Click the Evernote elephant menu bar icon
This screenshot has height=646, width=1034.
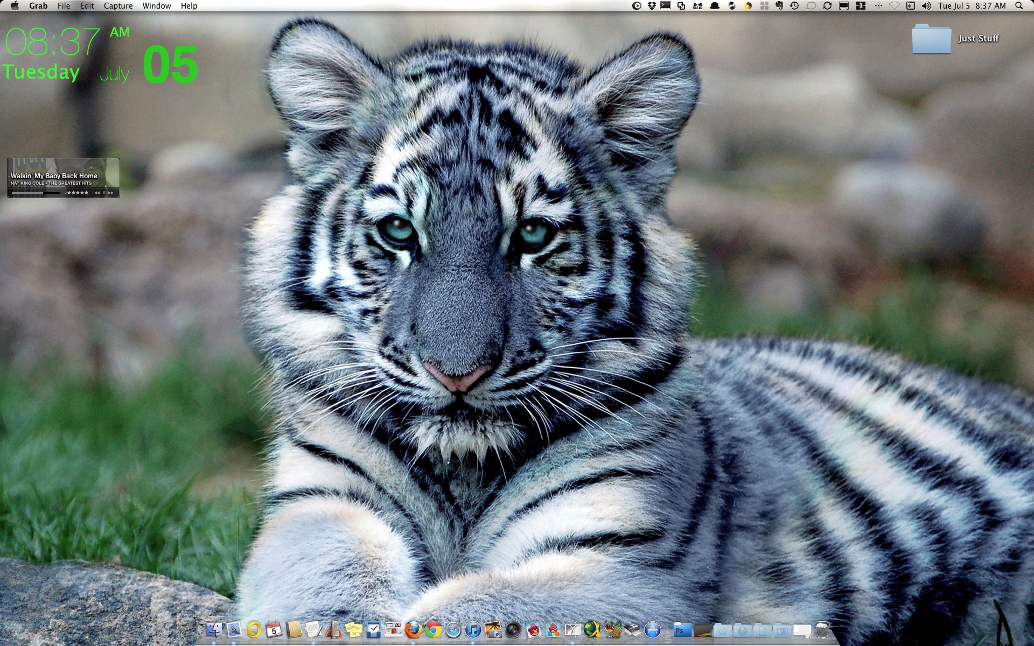coord(779,6)
